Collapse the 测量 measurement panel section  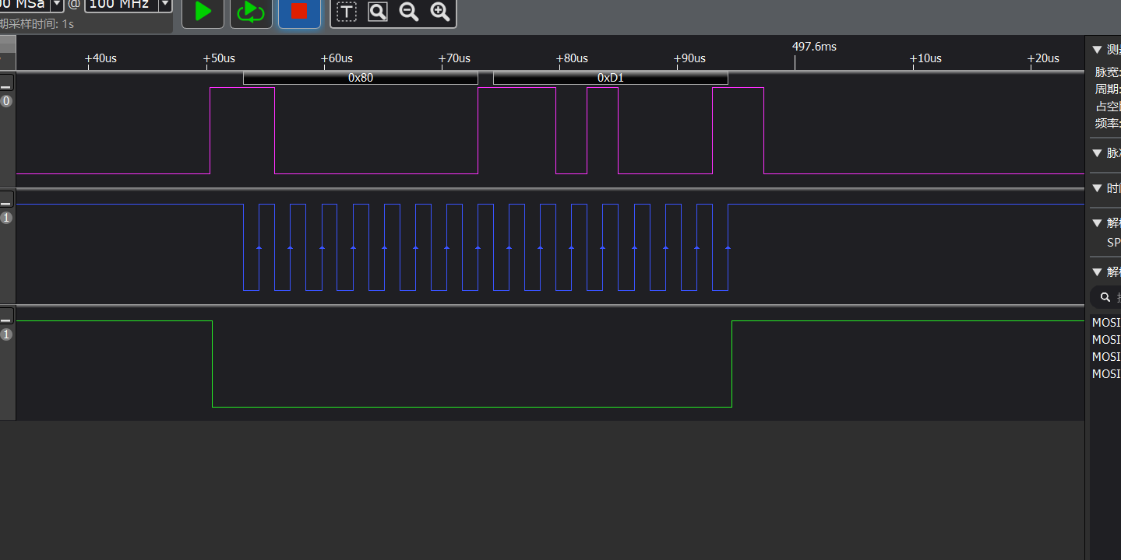click(1097, 50)
